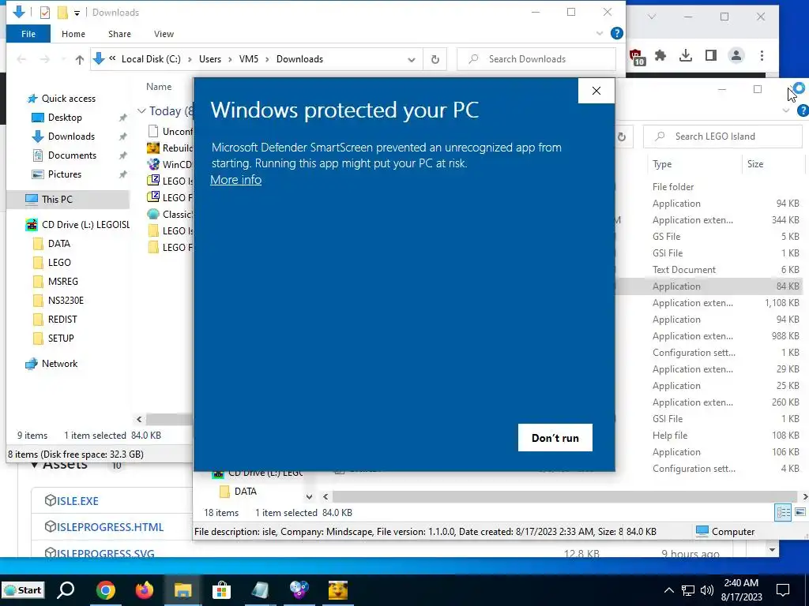Click Users in the Downloads breadcrumb path
Viewport: 809px width, 606px height.
click(210, 59)
